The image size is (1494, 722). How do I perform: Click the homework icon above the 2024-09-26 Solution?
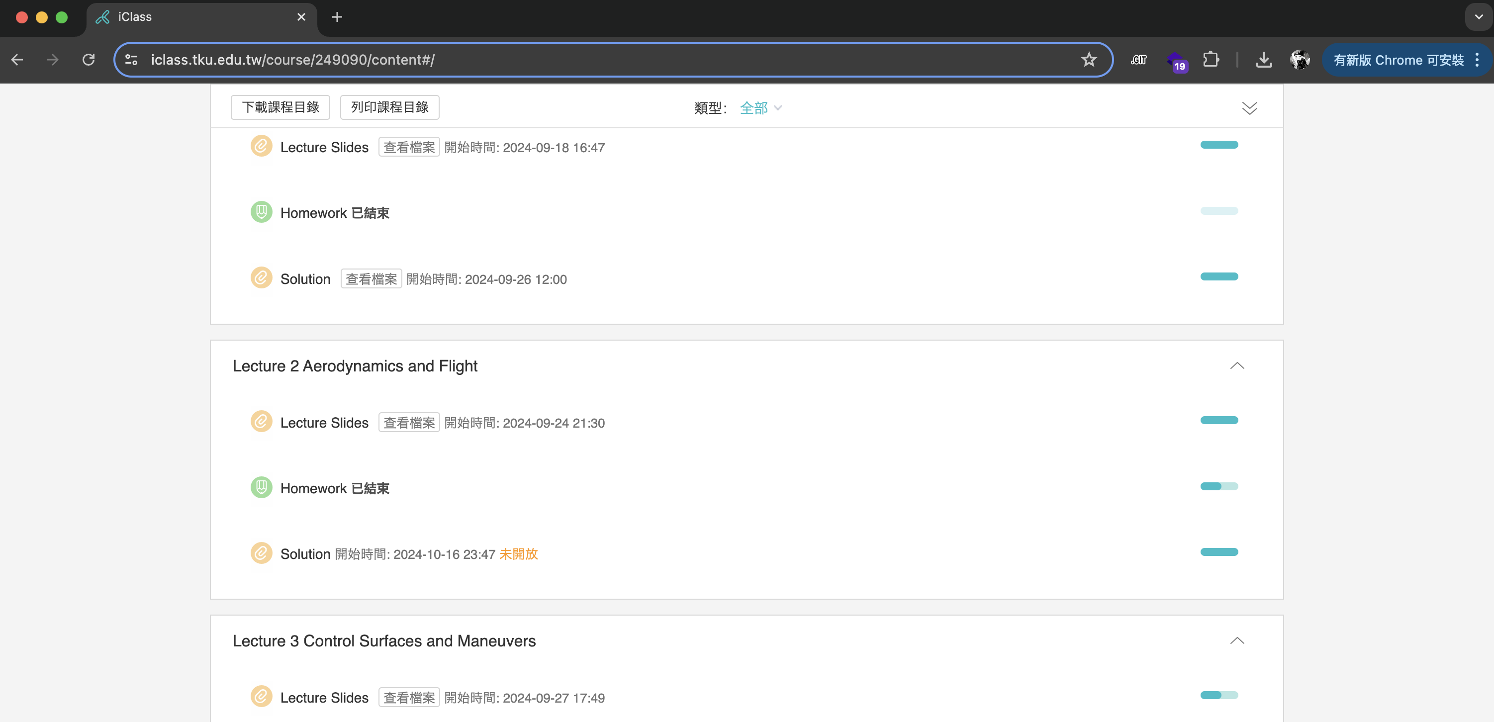pyautogui.click(x=261, y=212)
